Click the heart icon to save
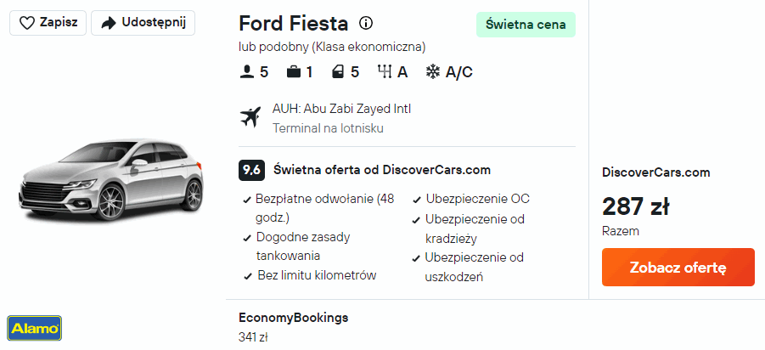Viewport: 765px width, 350px height. [x=26, y=23]
